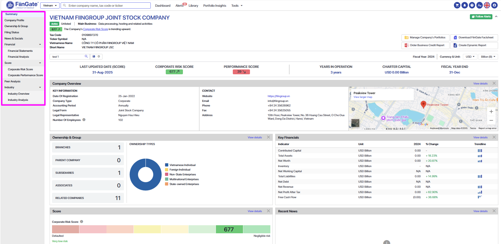Open the gear settings icon beside the save icon
The image size is (501, 244).
click(99, 57)
